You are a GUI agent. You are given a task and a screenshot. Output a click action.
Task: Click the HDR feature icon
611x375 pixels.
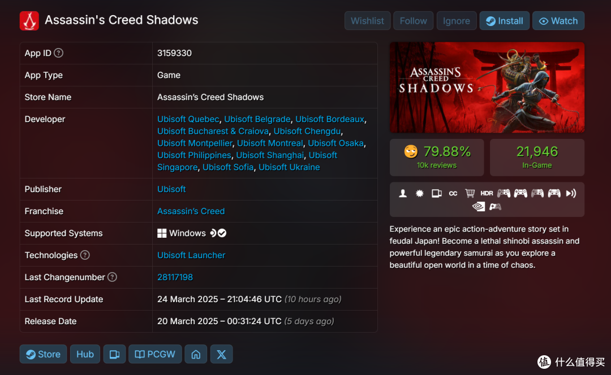(487, 193)
